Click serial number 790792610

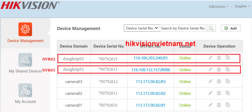(x=108, y=105)
